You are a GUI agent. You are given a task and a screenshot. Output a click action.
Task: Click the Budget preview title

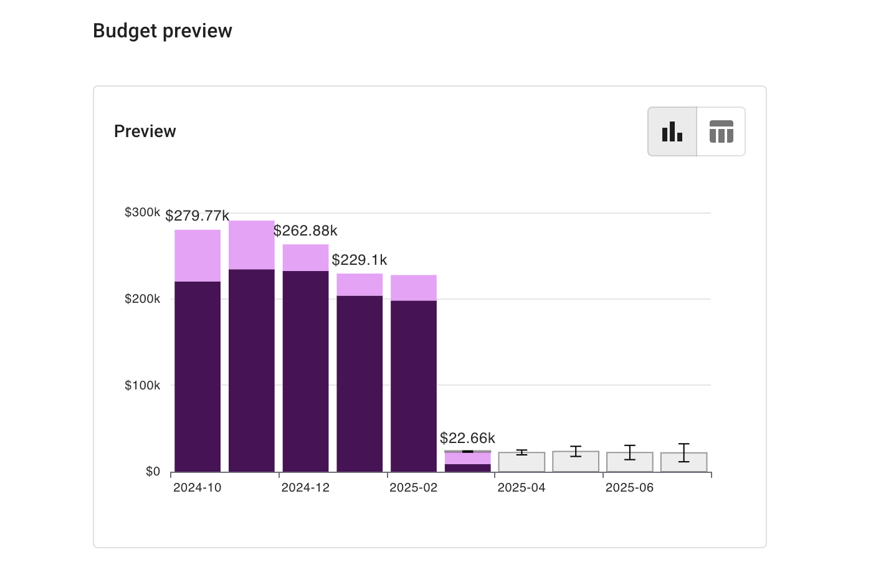[162, 31]
